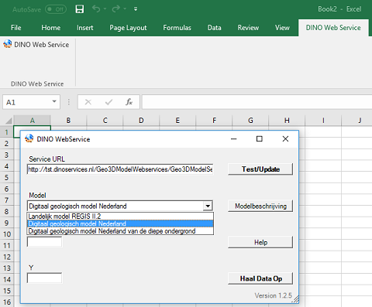Click the Haal Data Op button
The width and height of the screenshot is (372, 307).
tap(260, 278)
